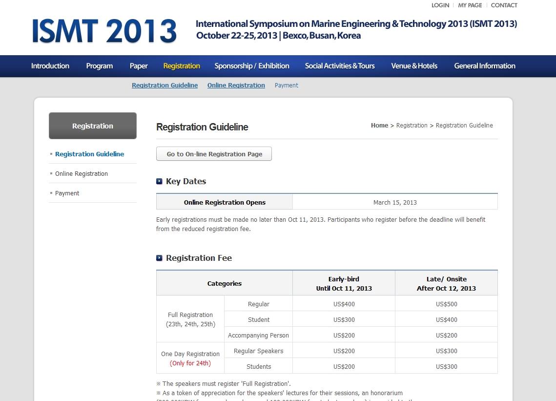Click Accompanying Person early-bird fee US$200

[x=344, y=336]
